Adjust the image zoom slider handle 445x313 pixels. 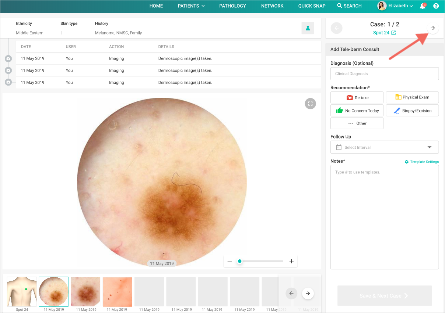tap(240, 261)
